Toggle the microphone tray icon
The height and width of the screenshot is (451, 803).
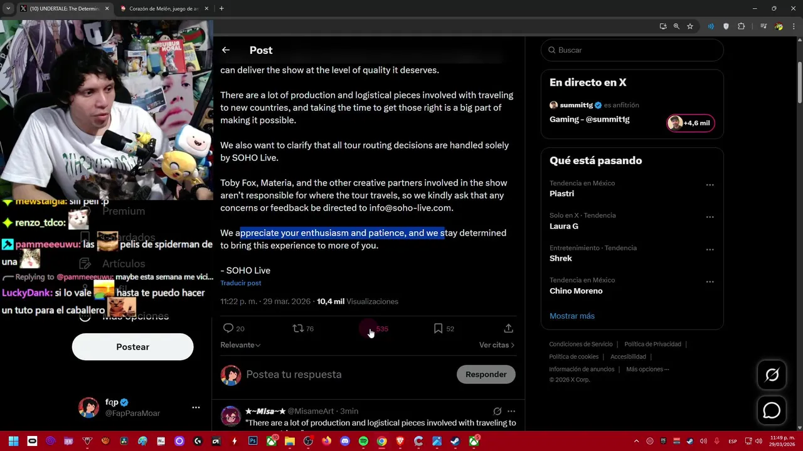point(716,441)
